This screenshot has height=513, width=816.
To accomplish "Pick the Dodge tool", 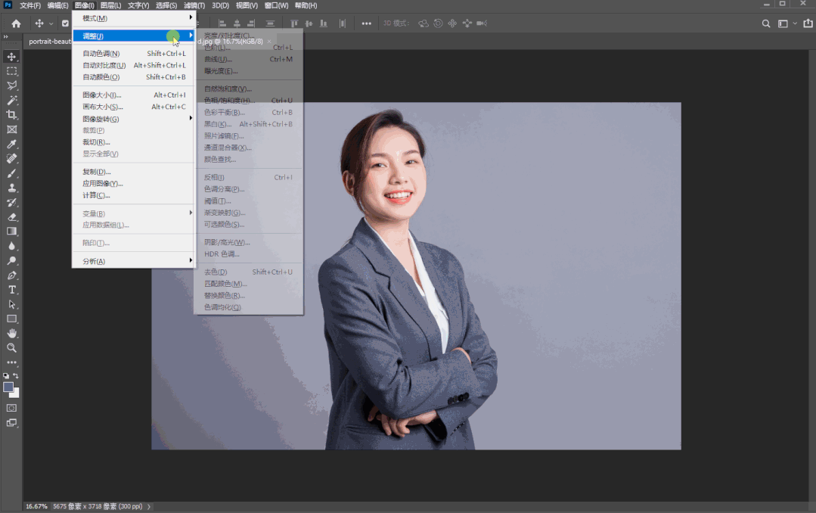I will click(x=11, y=260).
